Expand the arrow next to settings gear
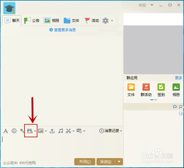The height and width of the screenshot is (168, 184). [x=112, y=21]
